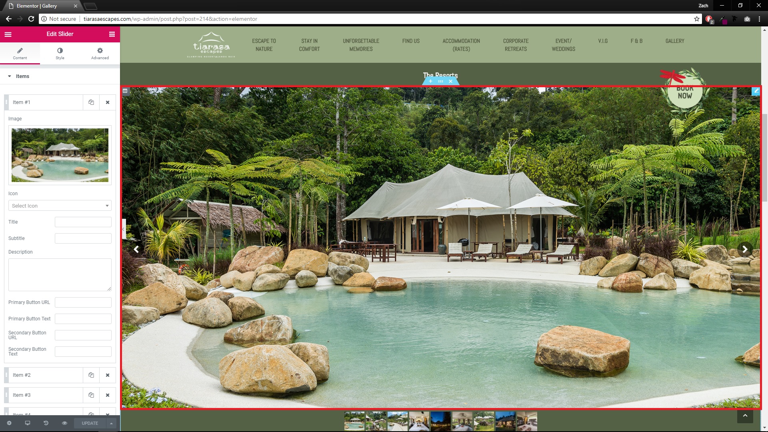Image resolution: width=768 pixels, height=432 pixels.
Task: Open page settings gear in footer
Action: [x=9, y=423]
